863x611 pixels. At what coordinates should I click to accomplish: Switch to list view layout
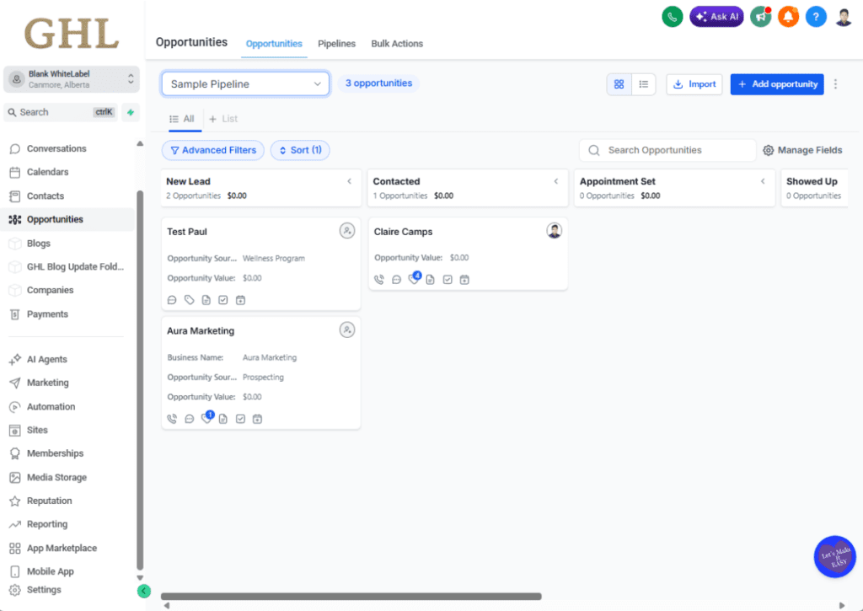[x=643, y=84]
